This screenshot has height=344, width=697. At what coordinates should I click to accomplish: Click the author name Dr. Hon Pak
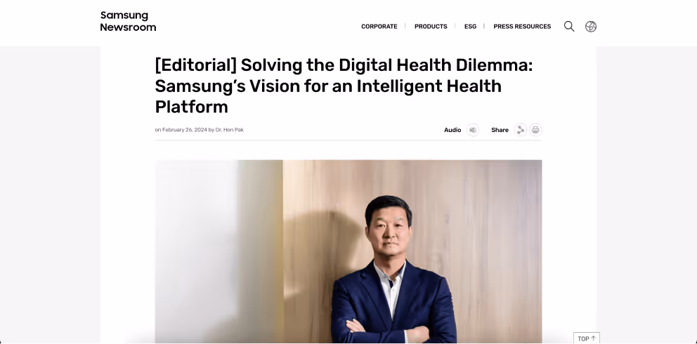point(229,130)
